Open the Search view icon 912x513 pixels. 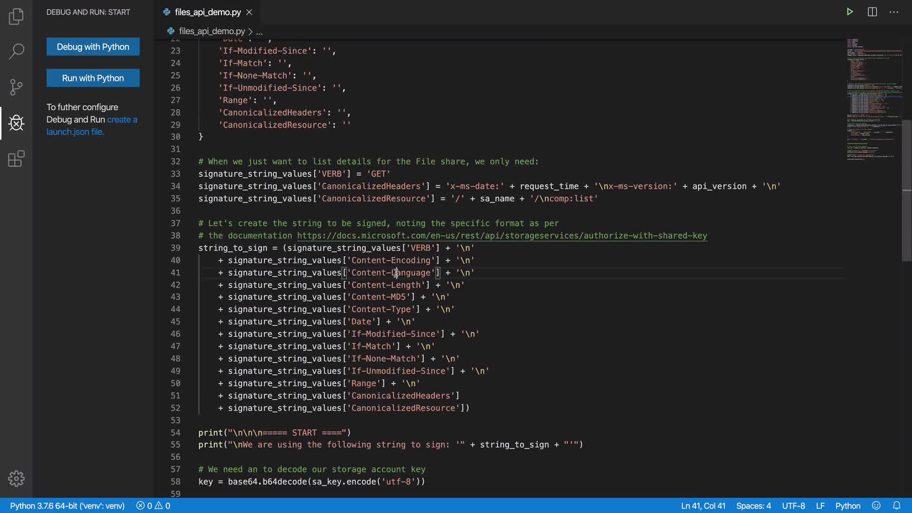tap(16, 51)
